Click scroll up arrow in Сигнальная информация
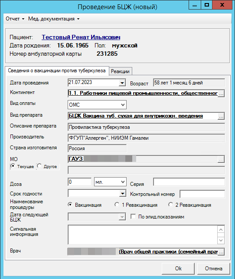 (x=221, y=229)
